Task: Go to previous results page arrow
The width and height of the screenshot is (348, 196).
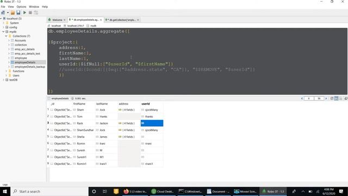Action: 302,99
